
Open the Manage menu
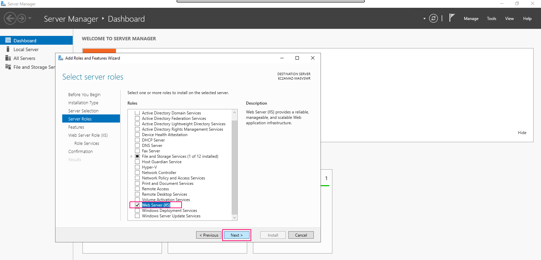[471, 19]
